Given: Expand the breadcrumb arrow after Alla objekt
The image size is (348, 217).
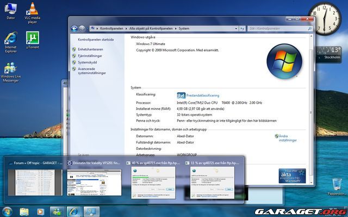Looking at the screenshot, I should [176, 28].
